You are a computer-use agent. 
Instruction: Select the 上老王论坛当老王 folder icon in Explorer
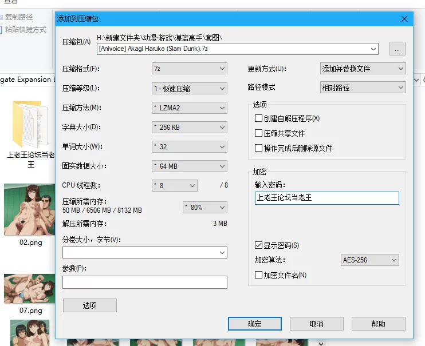[x=30, y=124]
